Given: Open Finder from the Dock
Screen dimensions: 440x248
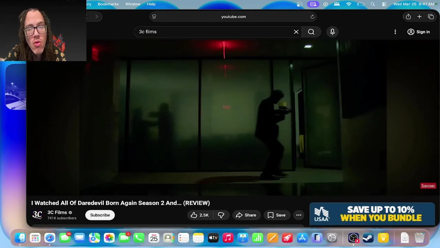Looking at the screenshot, I should (x=20, y=238).
